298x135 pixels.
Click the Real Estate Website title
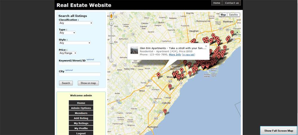coord(84,5)
